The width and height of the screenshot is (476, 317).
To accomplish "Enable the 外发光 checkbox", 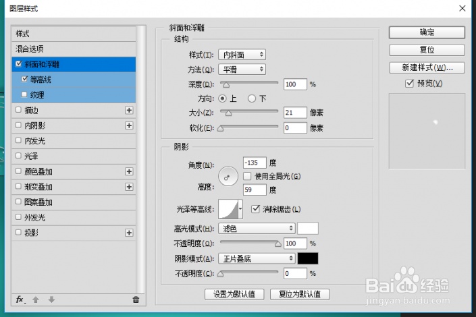I will pyautogui.click(x=18, y=217).
